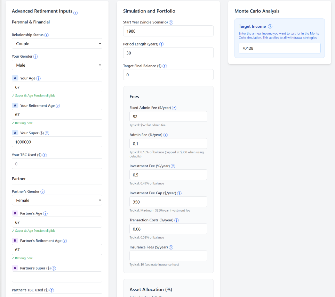
Task: Select the Insurance Fees input box
Action: click(x=168, y=256)
